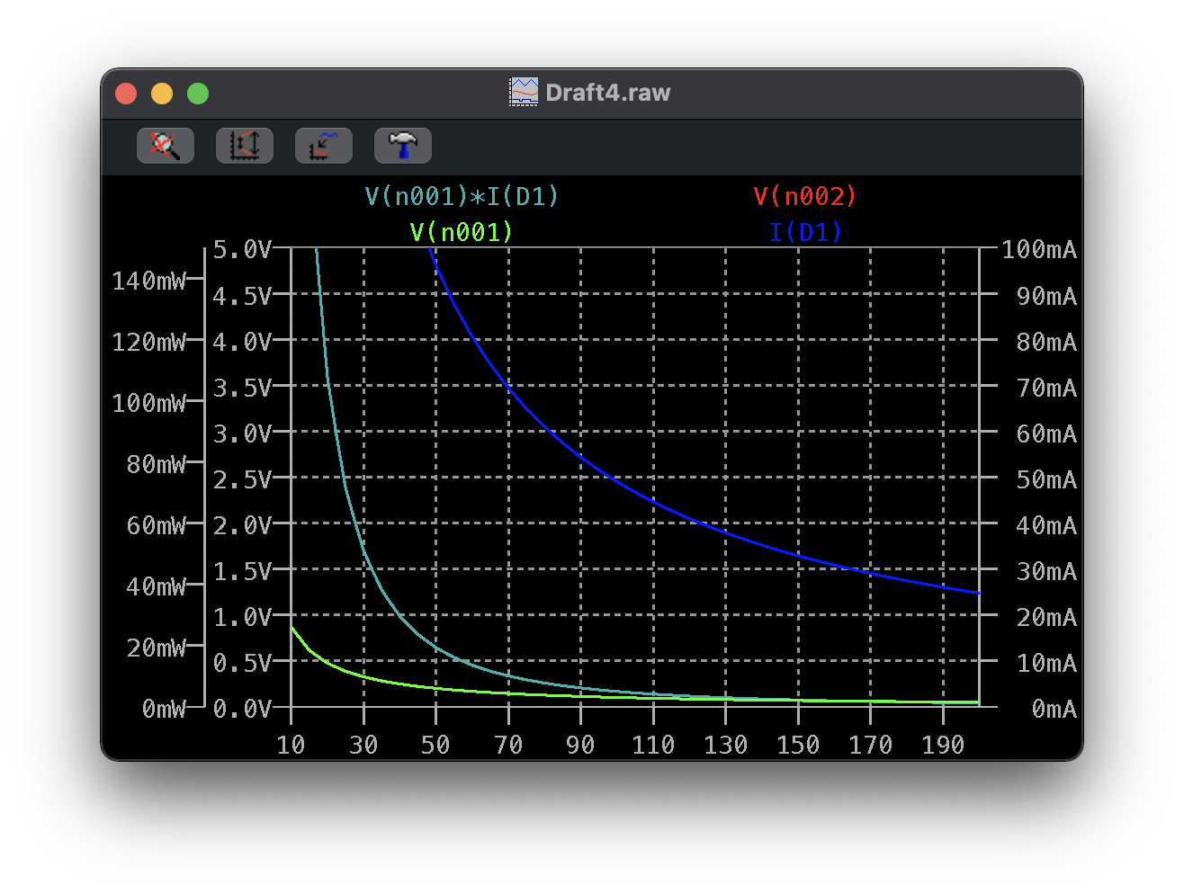Click the green V(n001) trace label
Screen dimensions: 1184x894
(x=462, y=232)
